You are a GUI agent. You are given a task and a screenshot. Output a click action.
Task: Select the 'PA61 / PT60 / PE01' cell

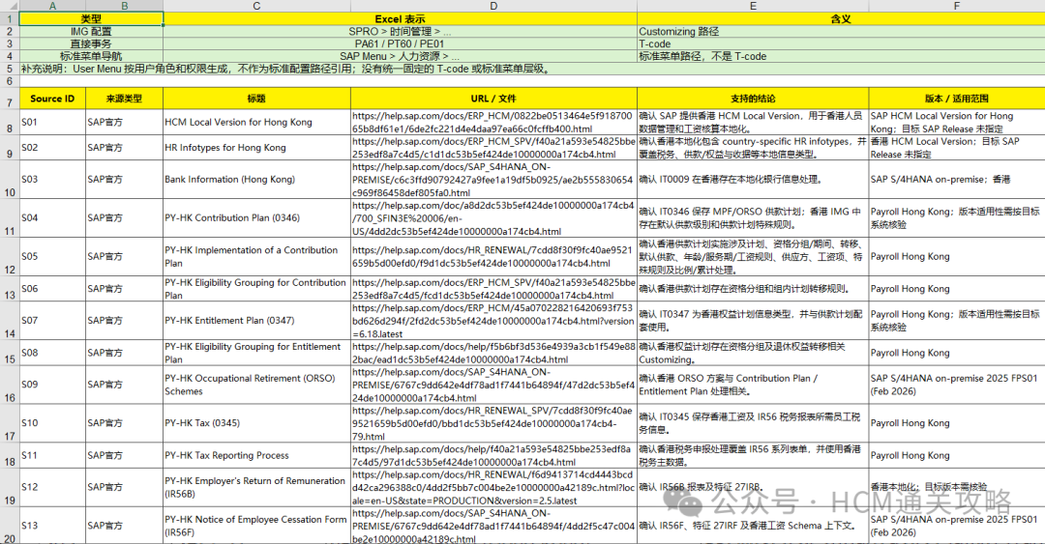point(400,43)
